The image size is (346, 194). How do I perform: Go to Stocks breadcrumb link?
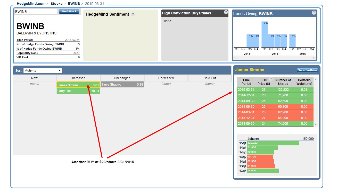pyautogui.click(x=56, y=4)
